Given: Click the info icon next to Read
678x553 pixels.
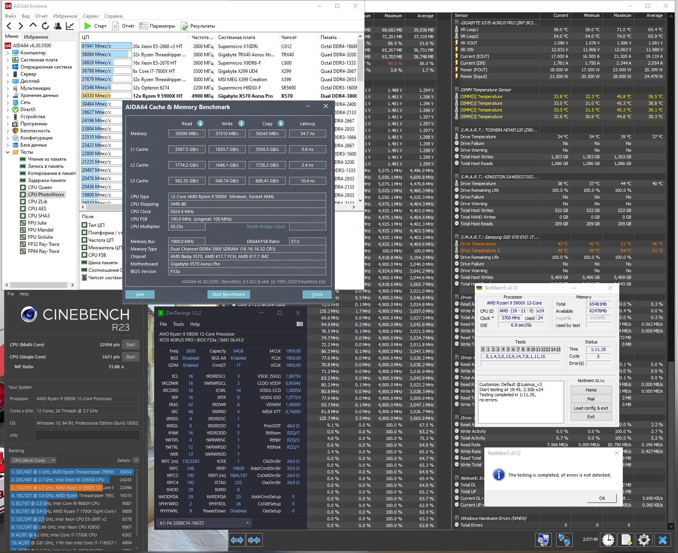Looking at the screenshot, I should pos(200,123).
